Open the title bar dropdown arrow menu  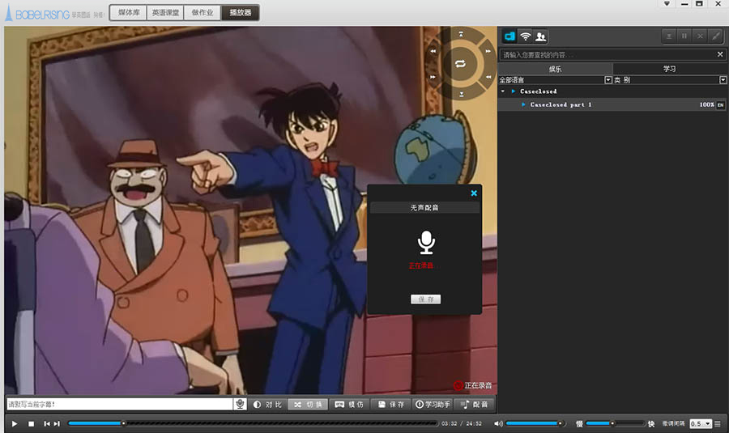point(667,4)
